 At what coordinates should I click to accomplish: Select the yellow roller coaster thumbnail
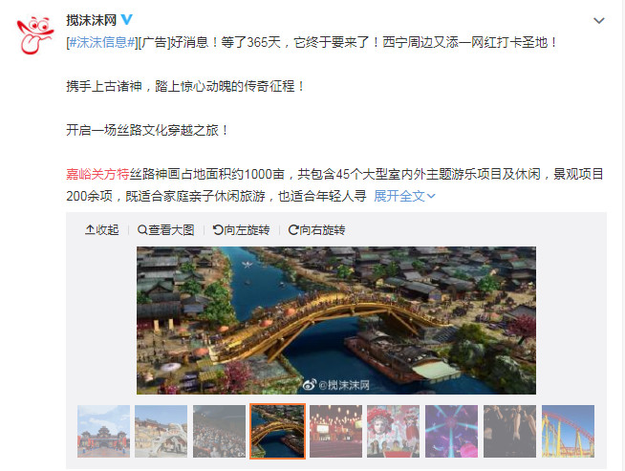pyautogui.click(x=568, y=431)
